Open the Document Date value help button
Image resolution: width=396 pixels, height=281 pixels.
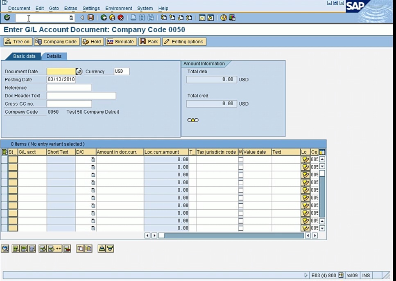[x=79, y=72]
